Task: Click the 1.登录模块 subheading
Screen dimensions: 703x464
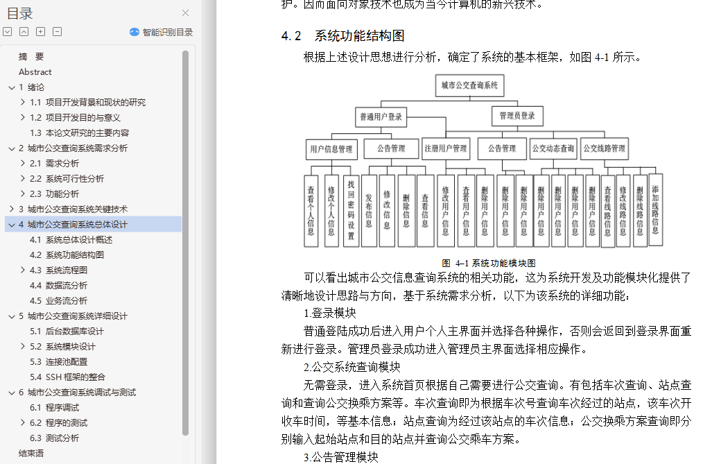Action: [x=329, y=313]
